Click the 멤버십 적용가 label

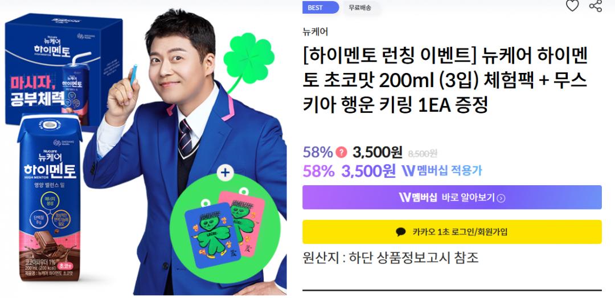(x=449, y=171)
